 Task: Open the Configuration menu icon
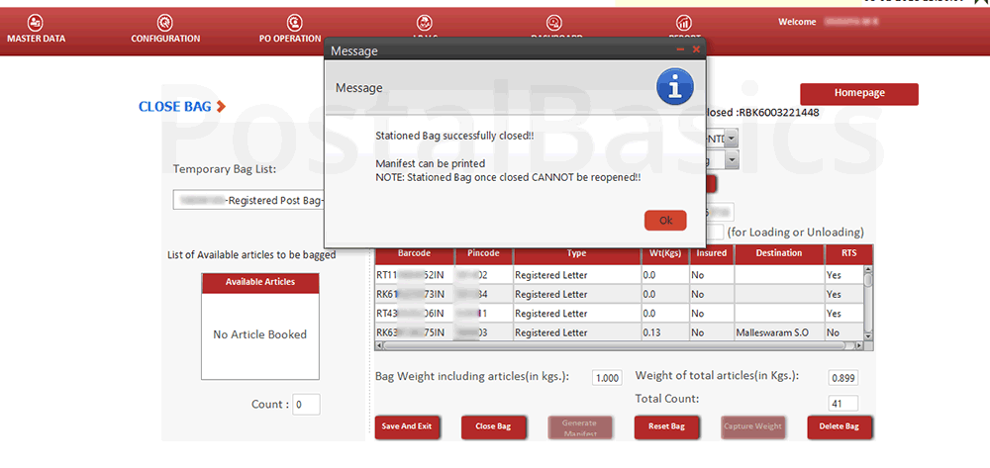[x=165, y=23]
